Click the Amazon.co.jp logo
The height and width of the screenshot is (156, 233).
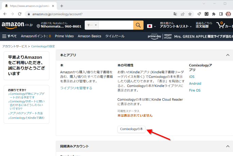[17, 25]
